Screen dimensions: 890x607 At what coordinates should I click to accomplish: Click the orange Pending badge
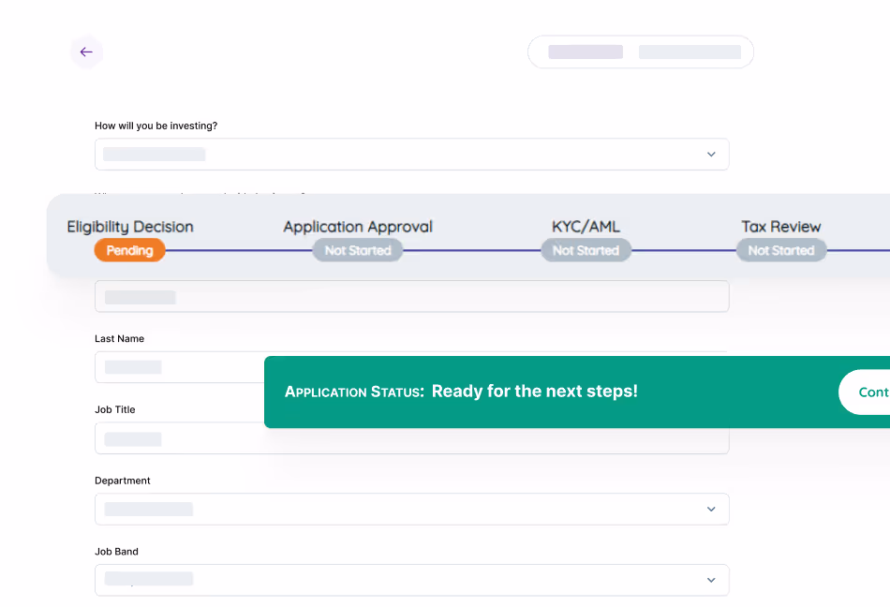pos(129,250)
